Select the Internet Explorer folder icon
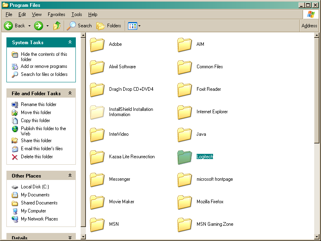 tap(185, 112)
